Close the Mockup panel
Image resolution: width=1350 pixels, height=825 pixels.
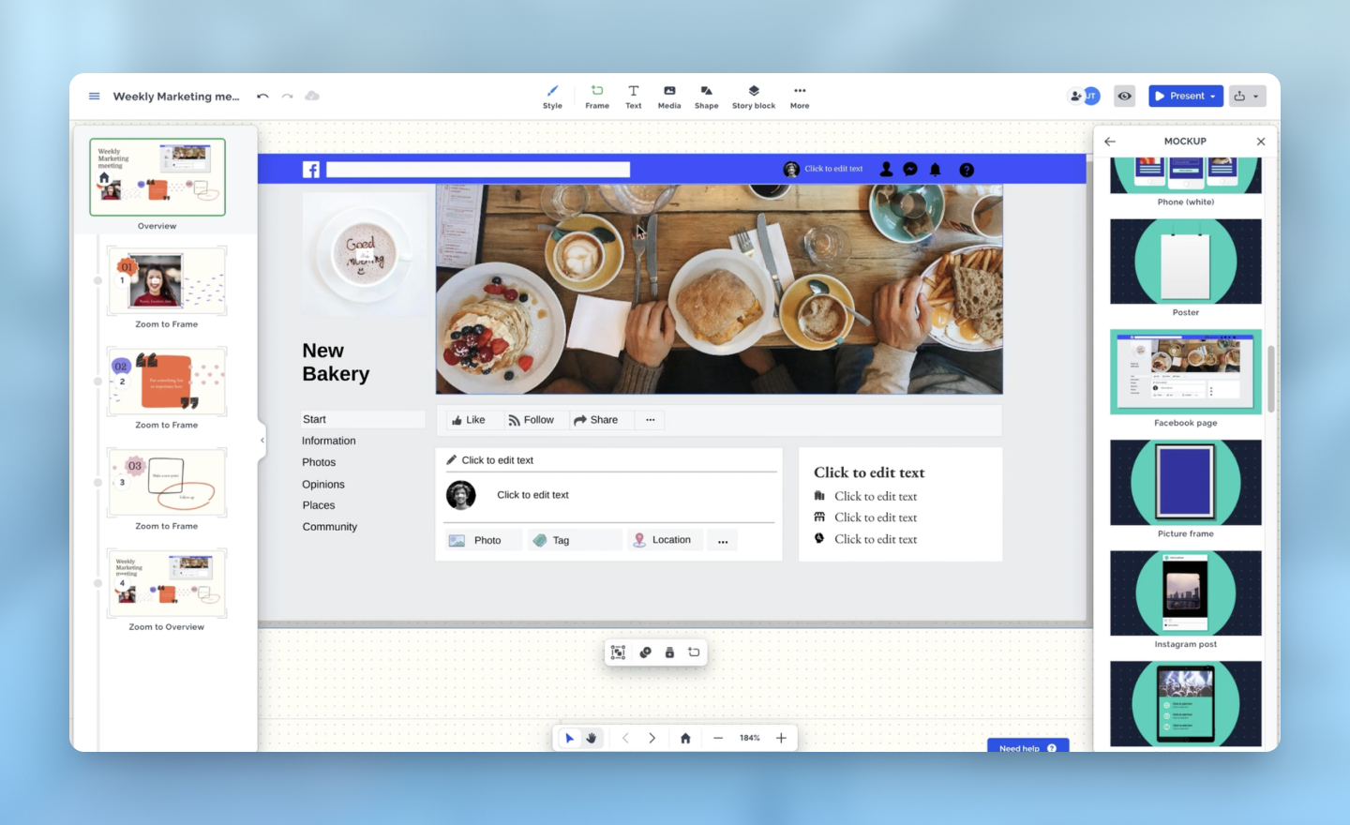pos(1261,141)
